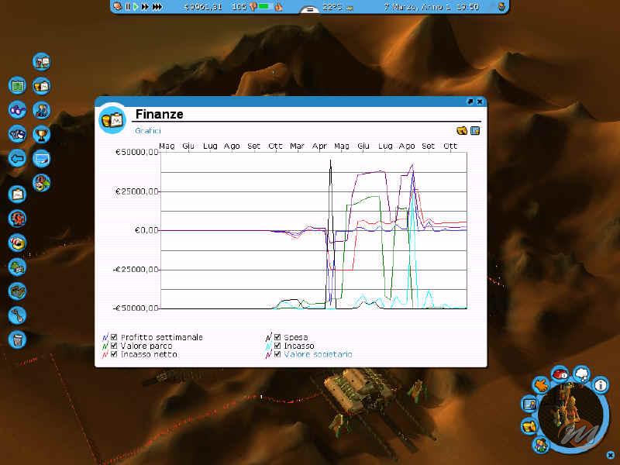The height and width of the screenshot is (465, 620).
Task: Click the thought bubble icon
Action: [x=581, y=374]
